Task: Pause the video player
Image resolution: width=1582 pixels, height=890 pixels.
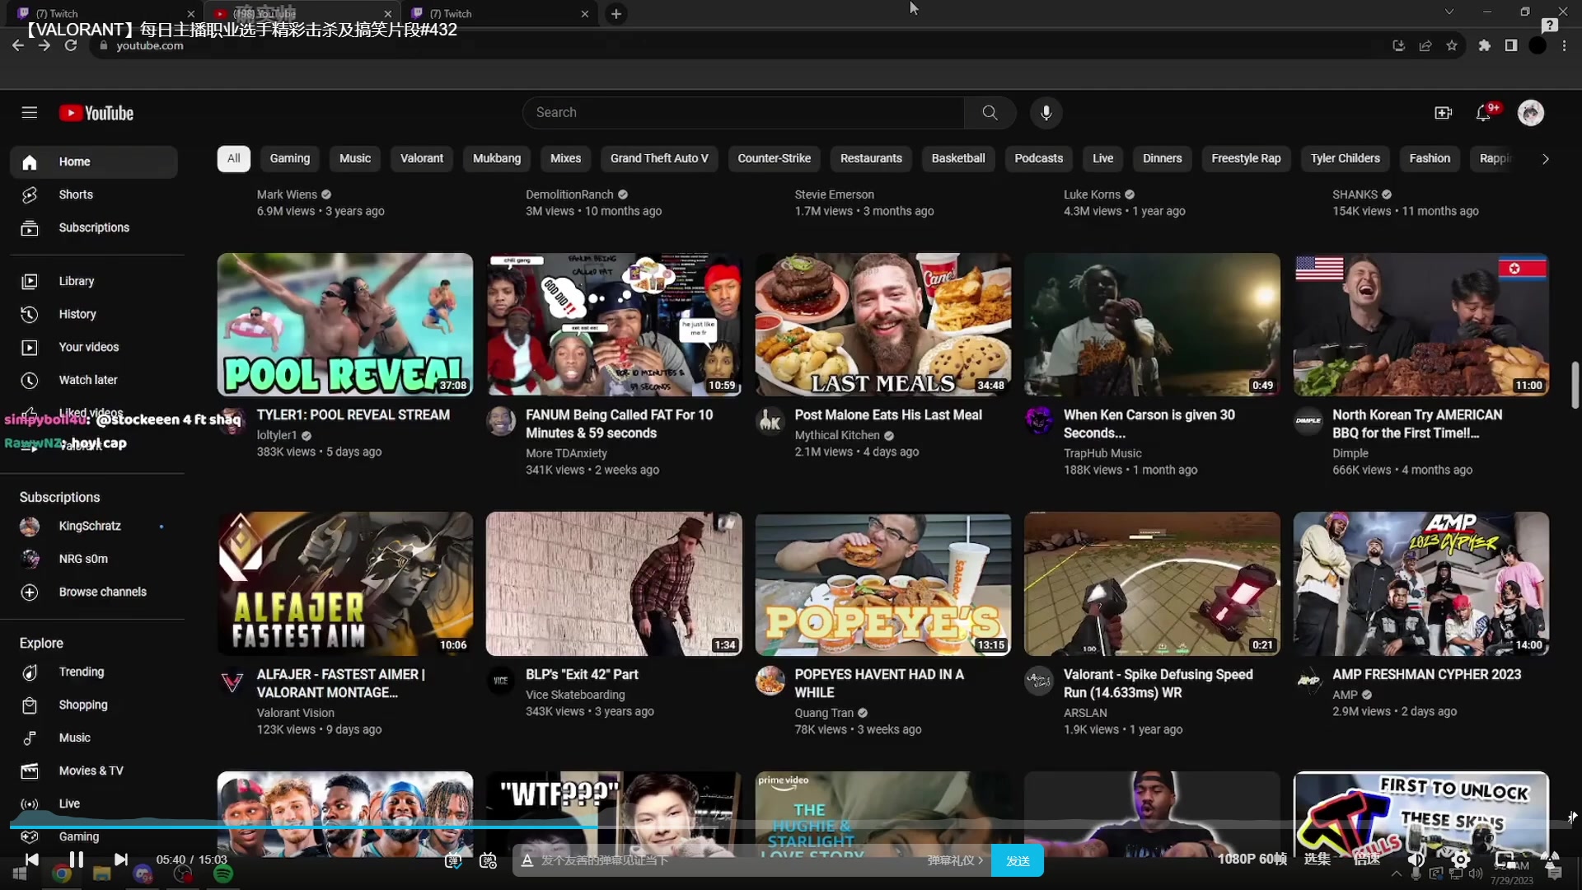Action: [x=76, y=860]
